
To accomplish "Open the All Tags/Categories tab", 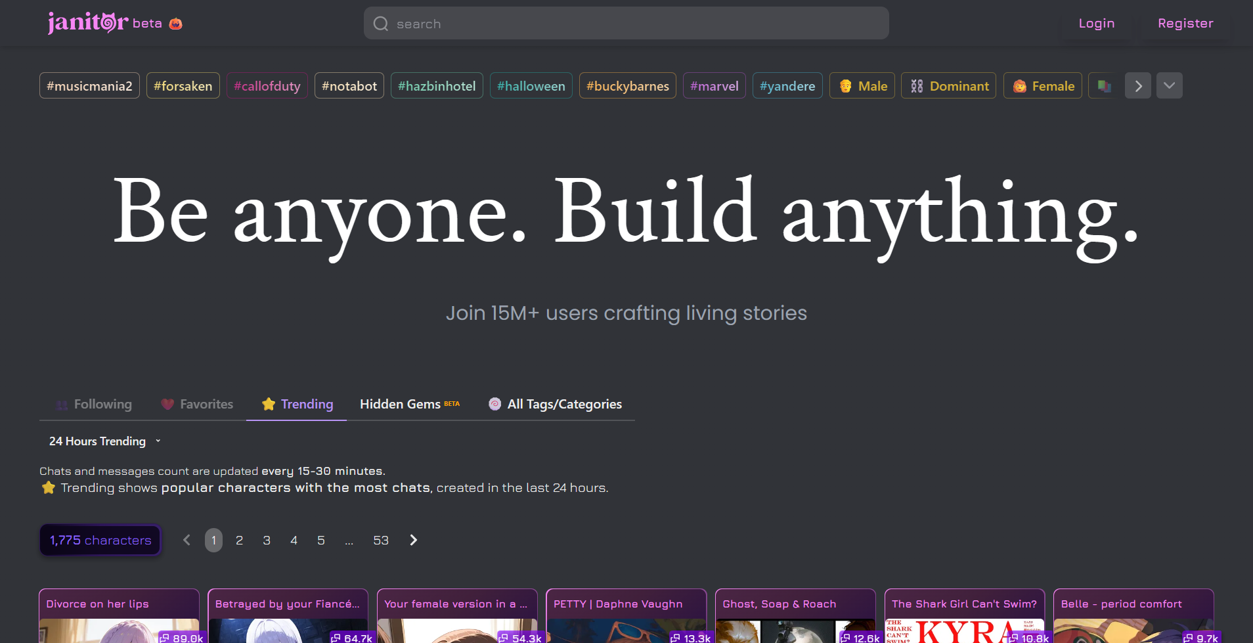I will click(555, 404).
